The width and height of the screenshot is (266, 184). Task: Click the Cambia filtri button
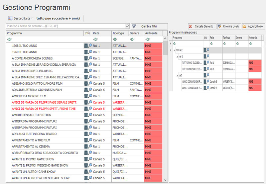(x=149, y=26)
